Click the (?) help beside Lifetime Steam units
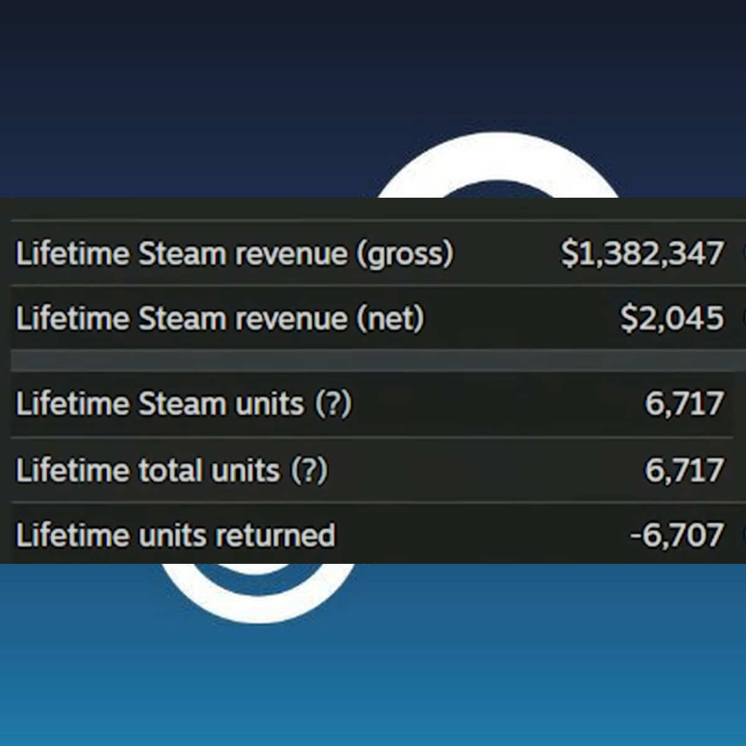The image size is (746, 746). click(333, 404)
